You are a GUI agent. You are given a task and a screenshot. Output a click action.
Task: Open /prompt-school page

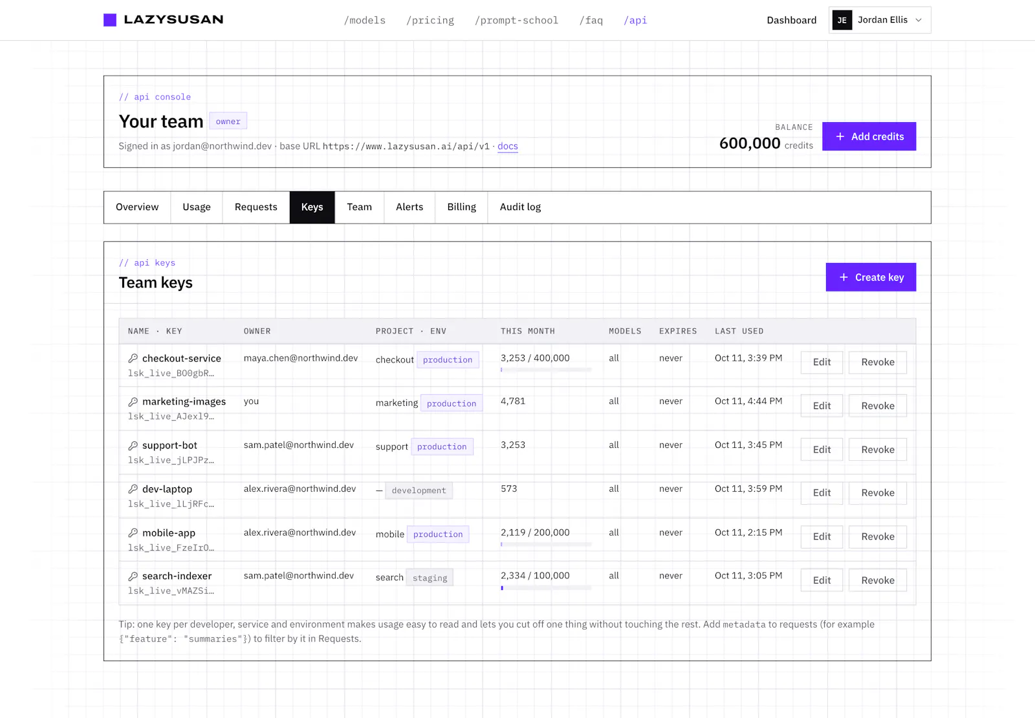click(x=516, y=20)
